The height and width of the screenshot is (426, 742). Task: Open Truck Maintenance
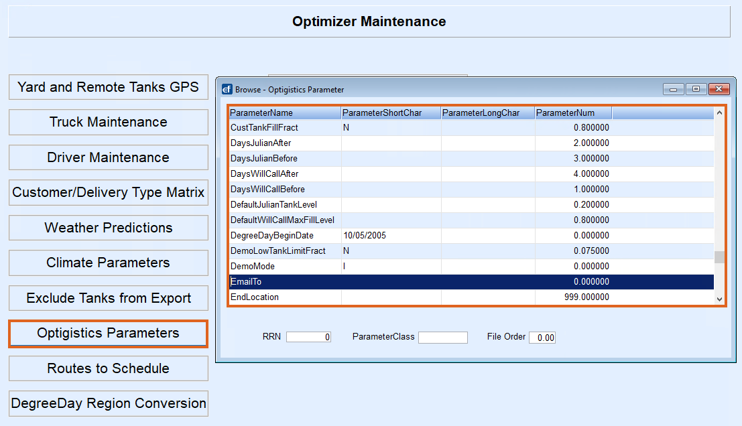point(109,123)
